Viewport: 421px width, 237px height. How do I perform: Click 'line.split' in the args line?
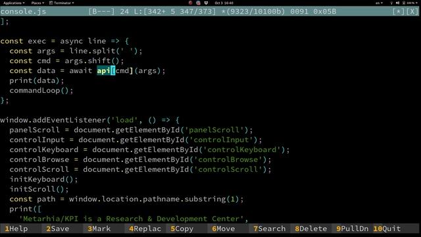click(x=92, y=51)
